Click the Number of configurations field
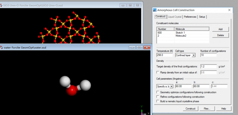 [209, 55]
